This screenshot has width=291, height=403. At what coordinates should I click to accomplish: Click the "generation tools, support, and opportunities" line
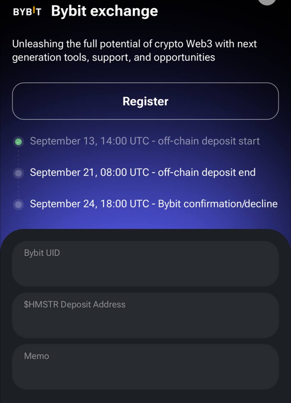114,57
